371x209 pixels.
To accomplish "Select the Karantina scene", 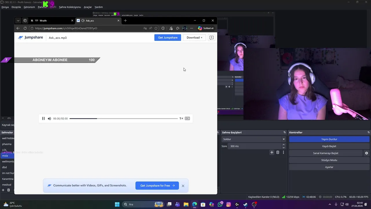I will click(7, 179).
